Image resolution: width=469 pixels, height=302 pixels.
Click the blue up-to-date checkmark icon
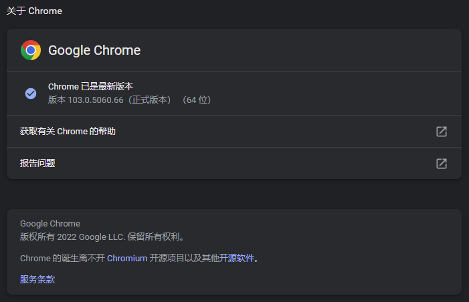(x=31, y=94)
